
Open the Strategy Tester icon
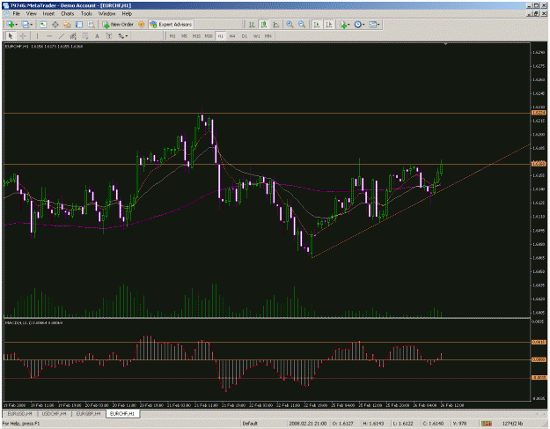(x=92, y=25)
